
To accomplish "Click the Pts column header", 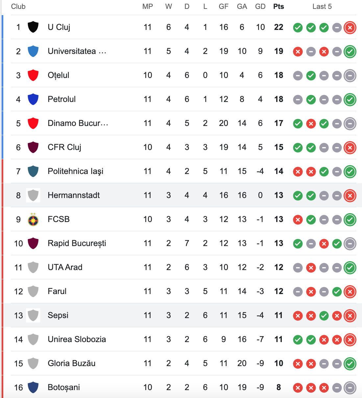I will pyautogui.click(x=278, y=7).
